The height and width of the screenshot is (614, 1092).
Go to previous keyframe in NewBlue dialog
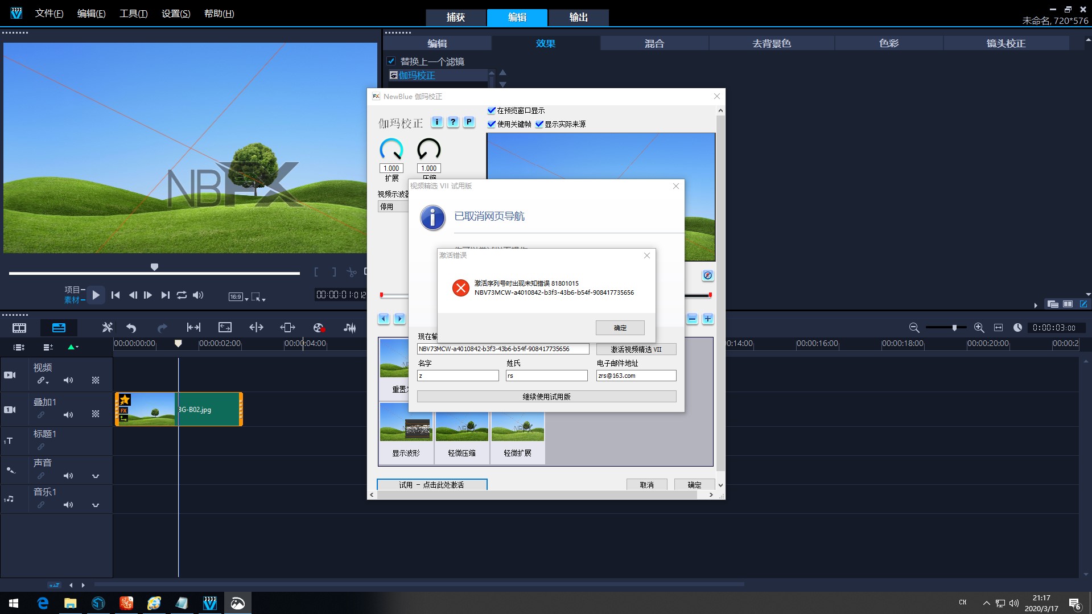pos(384,319)
